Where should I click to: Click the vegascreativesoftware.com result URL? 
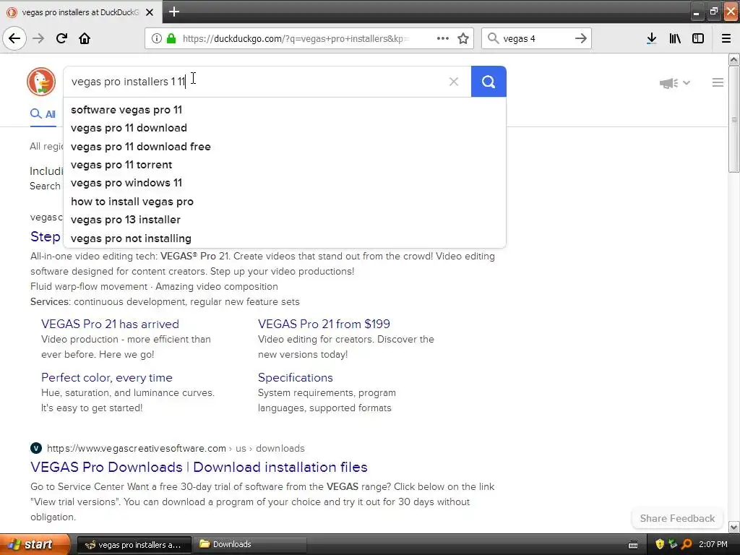click(x=176, y=448)
